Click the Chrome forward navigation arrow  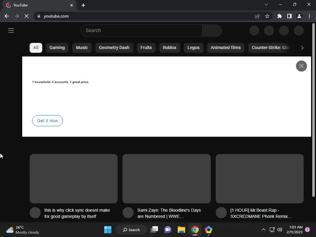coord(17,16)
